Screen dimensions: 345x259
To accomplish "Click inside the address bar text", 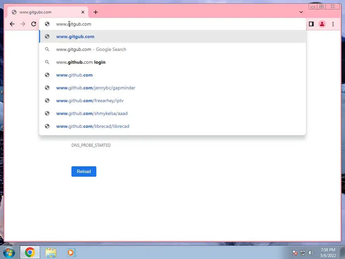I will point(73,24).
